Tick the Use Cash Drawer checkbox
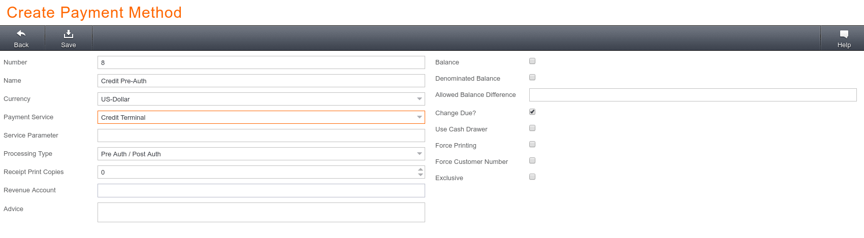Image resolution: width=864 pixels, height=238 pixels. click(532, 128)
